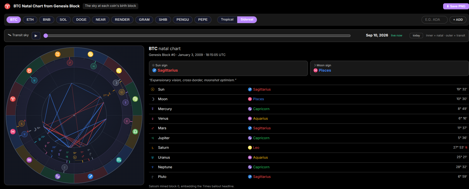Click the Uranus row label
This screenshot has width=469, height=189.
pos(164,157)
